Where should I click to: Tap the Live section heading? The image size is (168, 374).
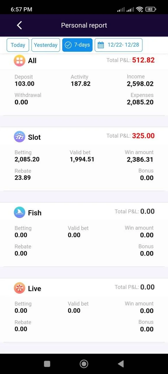coord(34,289)
